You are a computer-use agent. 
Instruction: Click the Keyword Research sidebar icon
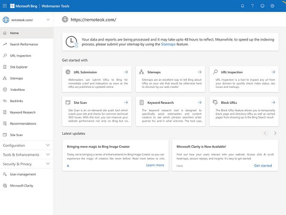click(x=5, y=112)
